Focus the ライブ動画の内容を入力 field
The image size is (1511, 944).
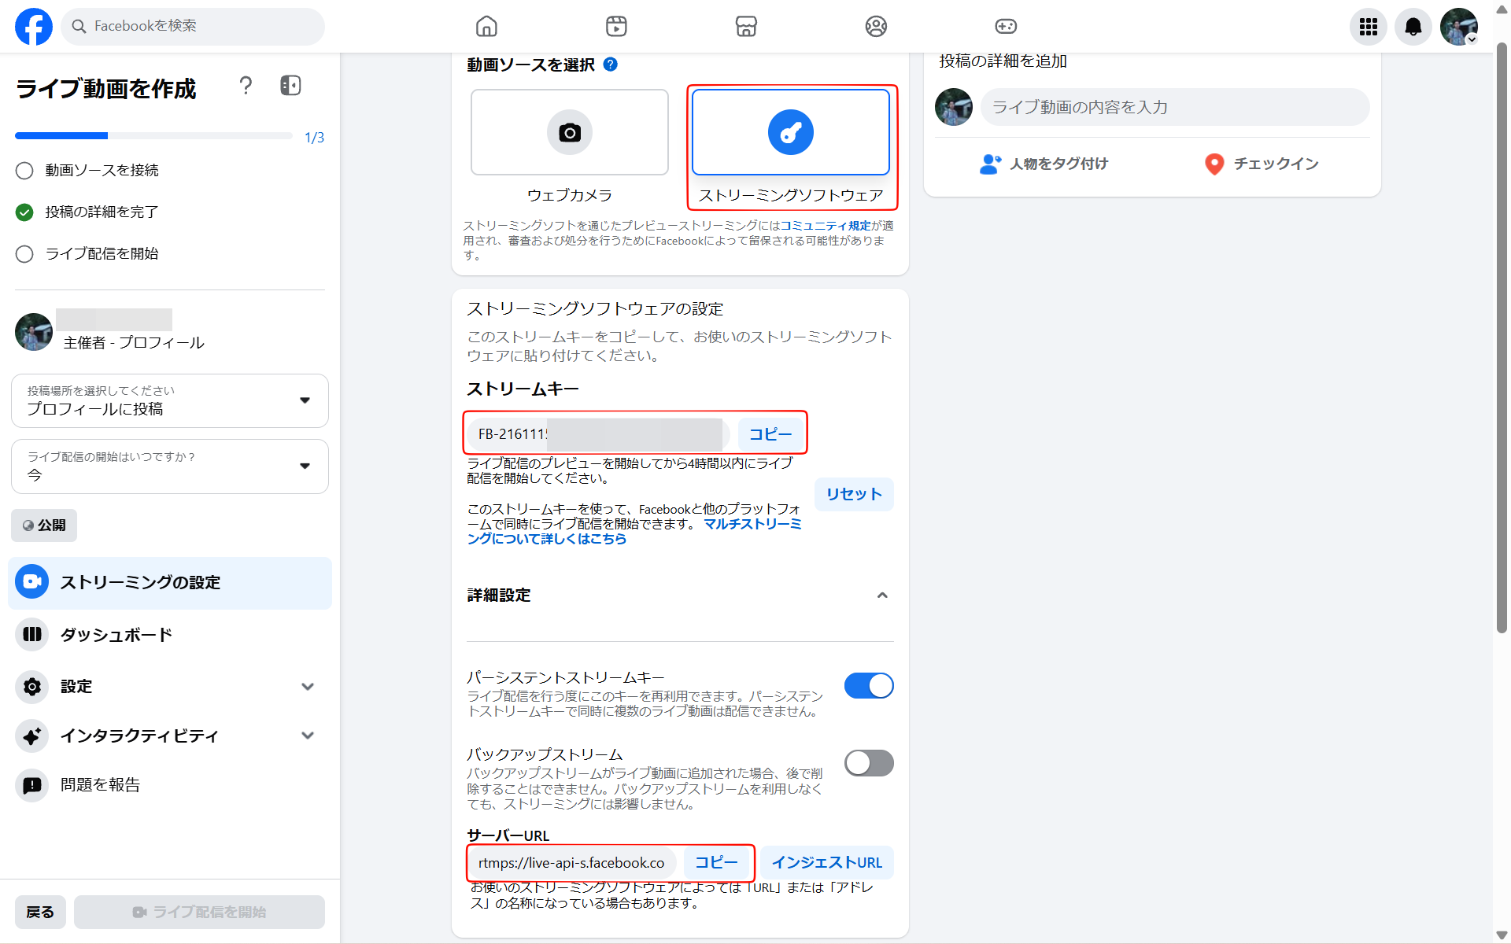pyautogui.click(x=1175, y=107)
